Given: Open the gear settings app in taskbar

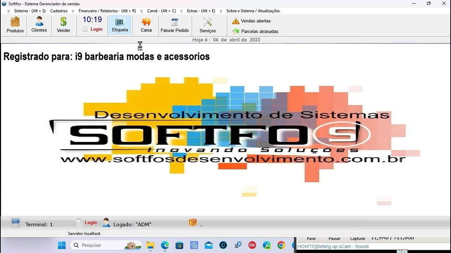Looking at the screenshot, I should pyautogui.click(x=194, y=245).
